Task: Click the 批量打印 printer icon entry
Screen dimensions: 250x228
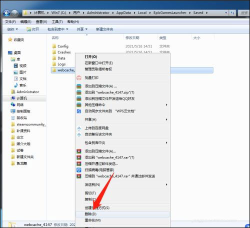Action: 79,77
